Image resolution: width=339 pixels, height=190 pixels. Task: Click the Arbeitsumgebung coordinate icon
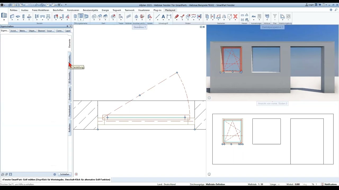click(283, 16)
